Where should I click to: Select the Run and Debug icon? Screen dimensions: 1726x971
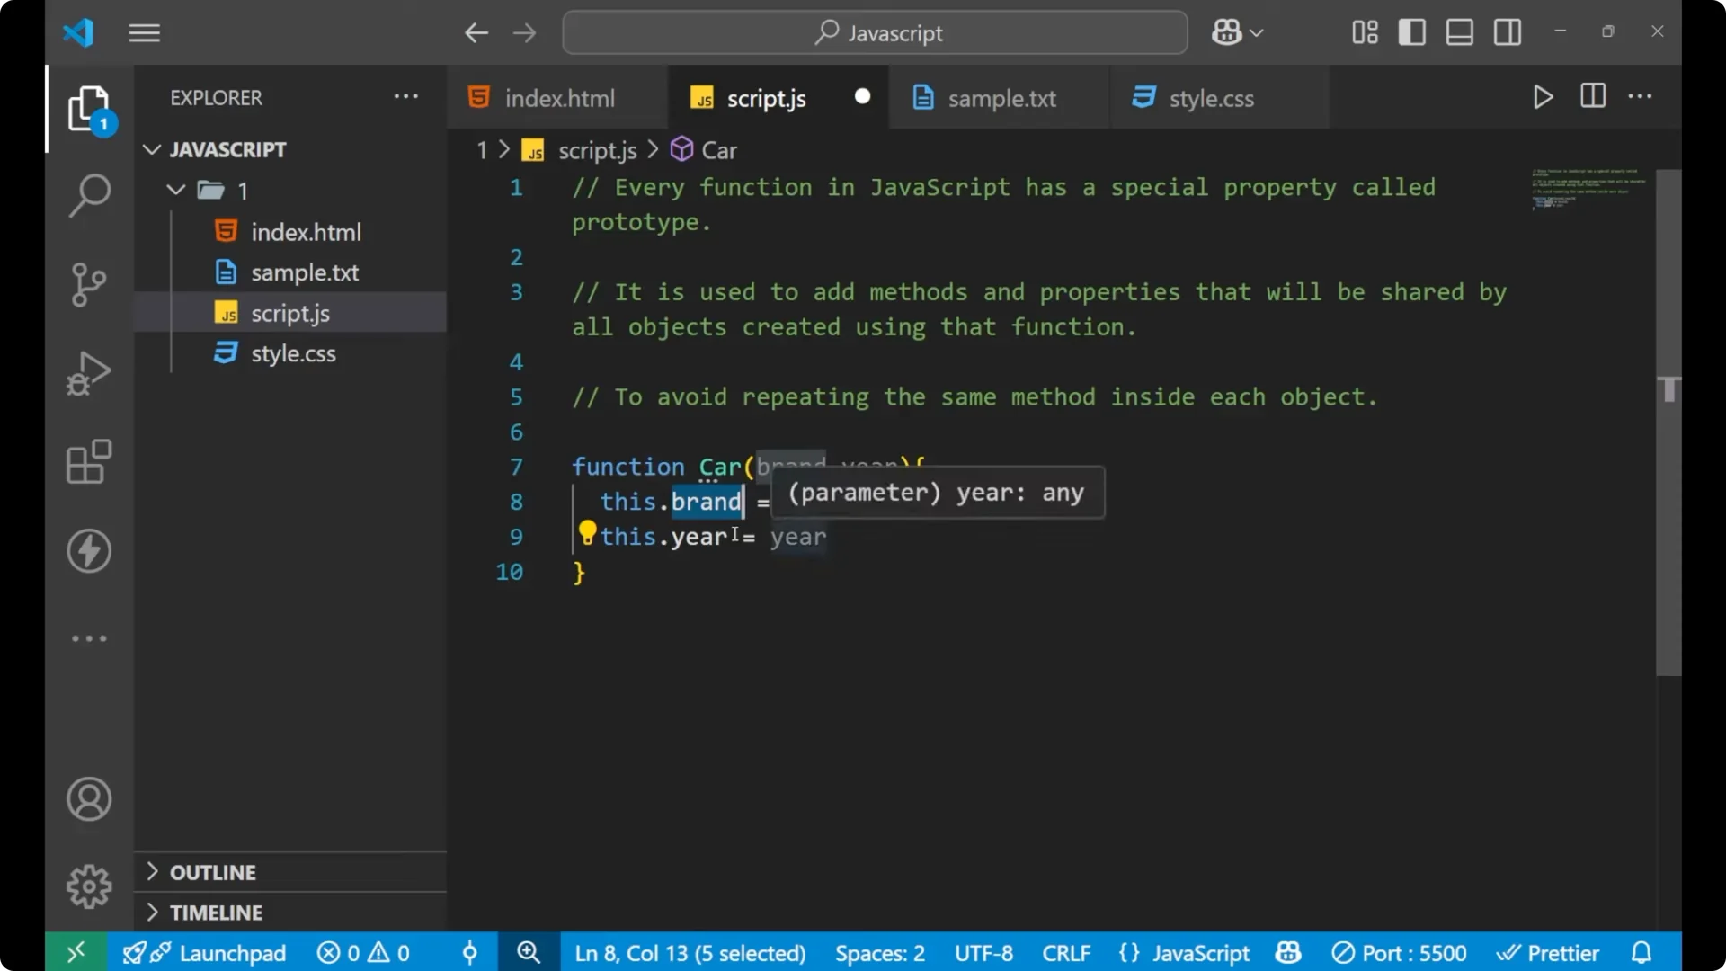(x=89, y=372)
